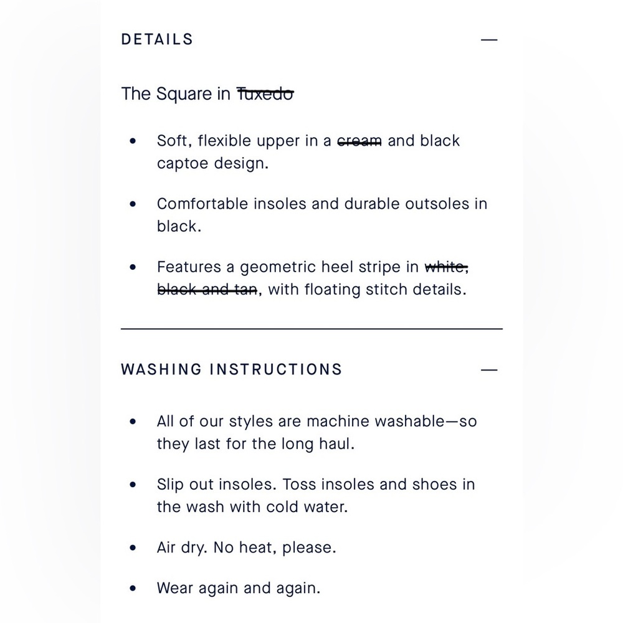Collapse the Details section minus icon
Viewport: 623px width, 623px height.
pyautogui.click(x=488, y=40)
